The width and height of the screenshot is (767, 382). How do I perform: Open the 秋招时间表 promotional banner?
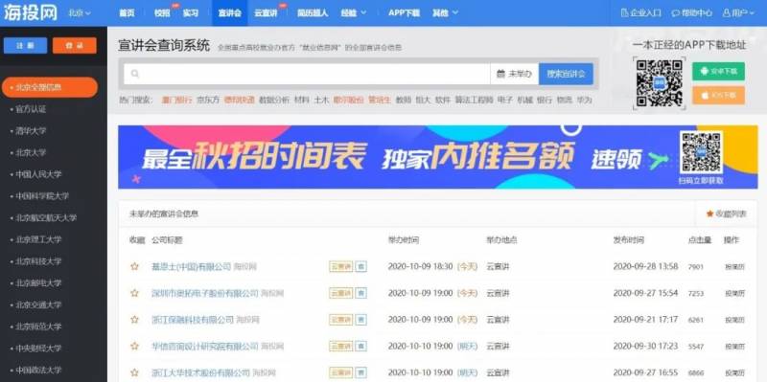coord(438,157)
